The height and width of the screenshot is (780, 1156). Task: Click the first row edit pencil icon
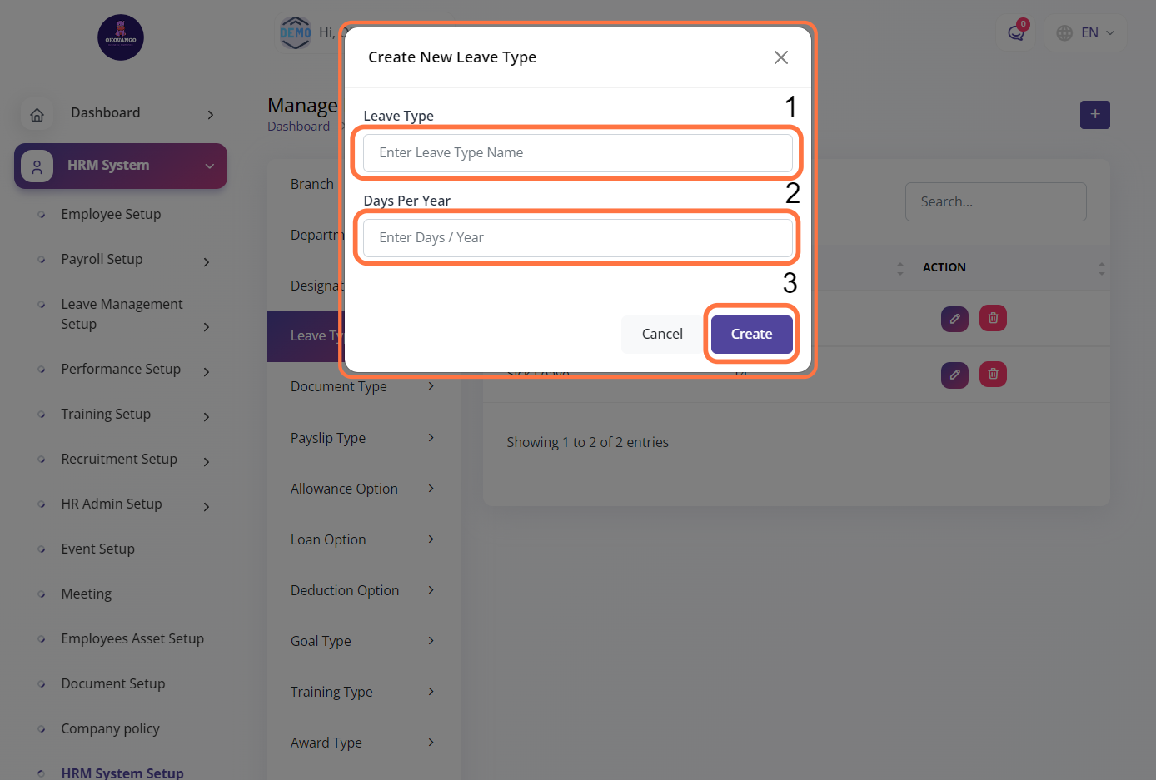pos(954,318)
